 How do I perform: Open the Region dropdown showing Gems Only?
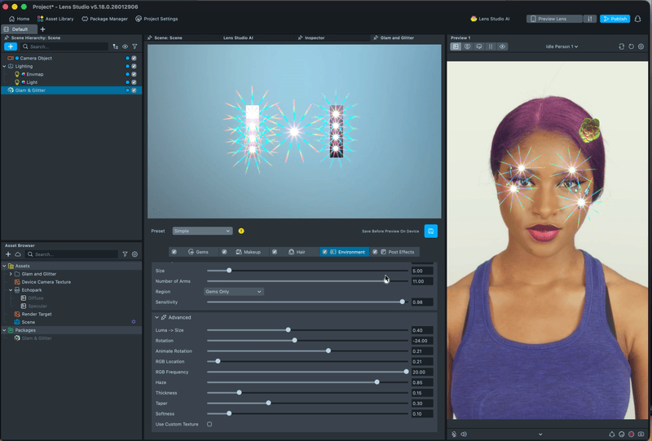(234, 291)
